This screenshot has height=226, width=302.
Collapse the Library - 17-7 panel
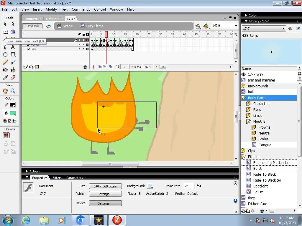point(246,21)
